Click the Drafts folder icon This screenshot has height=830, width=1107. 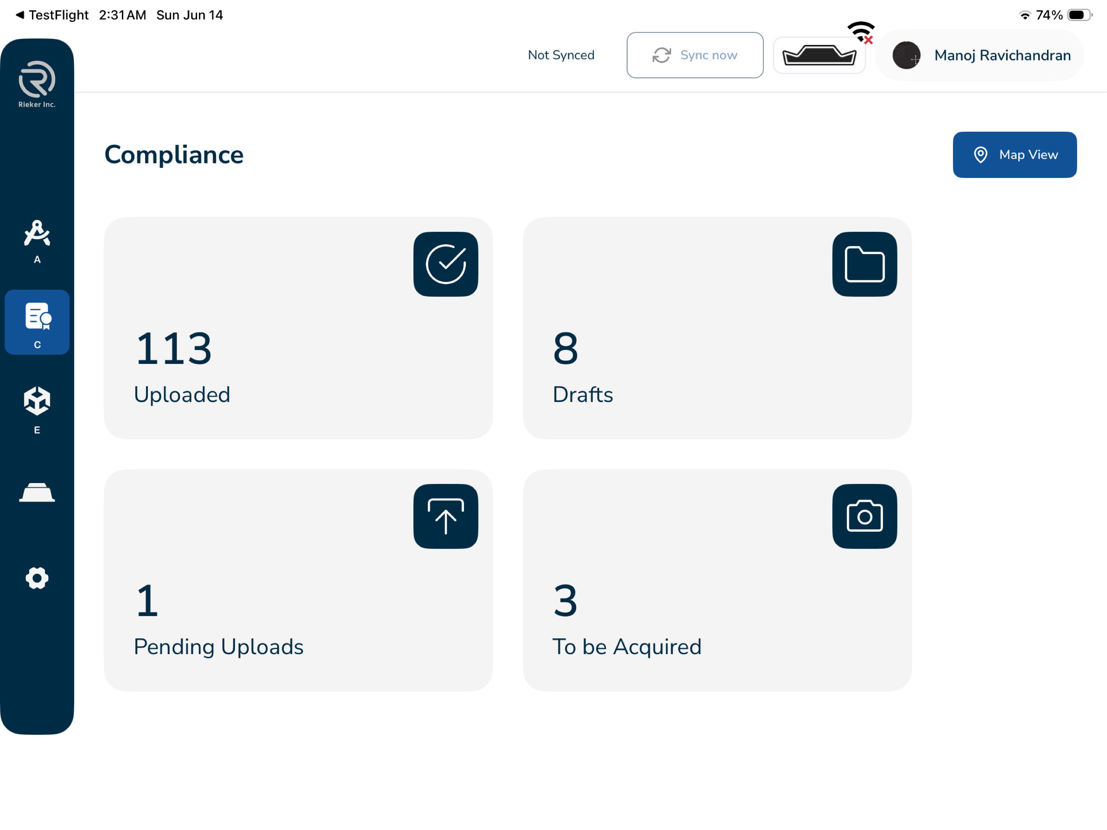click(864, 264)
